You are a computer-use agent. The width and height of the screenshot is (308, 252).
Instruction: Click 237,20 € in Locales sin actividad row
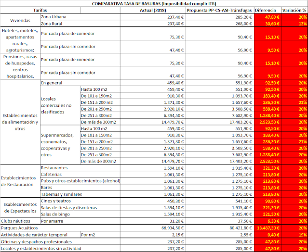pyautogui.click(x=153, y=249)
